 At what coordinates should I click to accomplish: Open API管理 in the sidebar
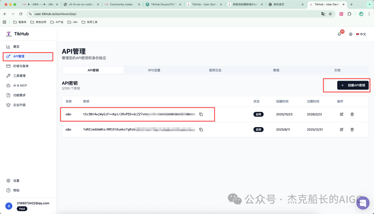[x=28, y=56]
